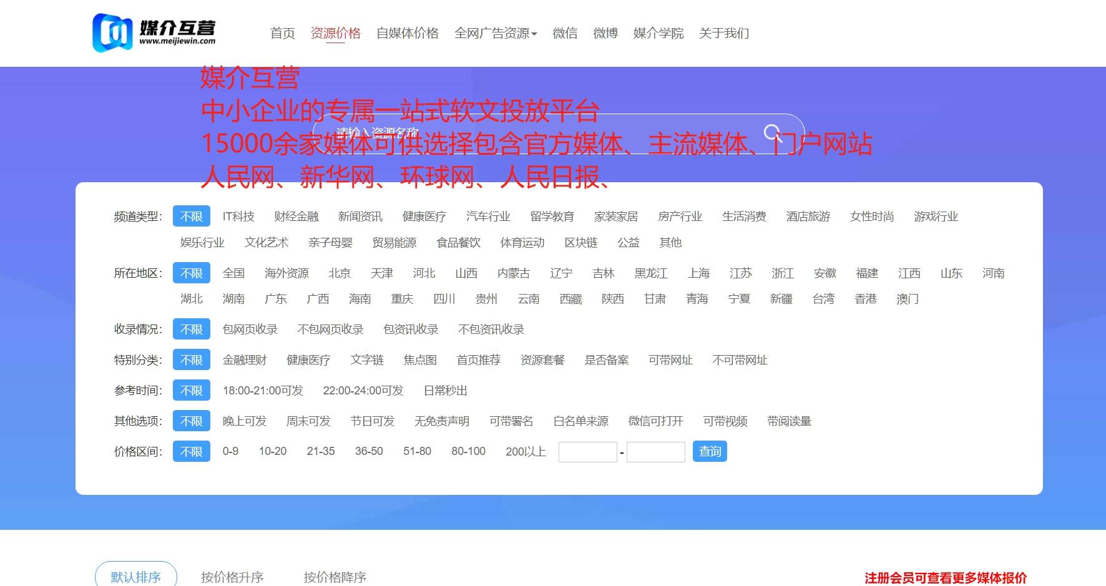Filter by the 区块链 channel
Image resolution: width=1106 pixels, height=586 pixels.
click(x=581, y=243)
